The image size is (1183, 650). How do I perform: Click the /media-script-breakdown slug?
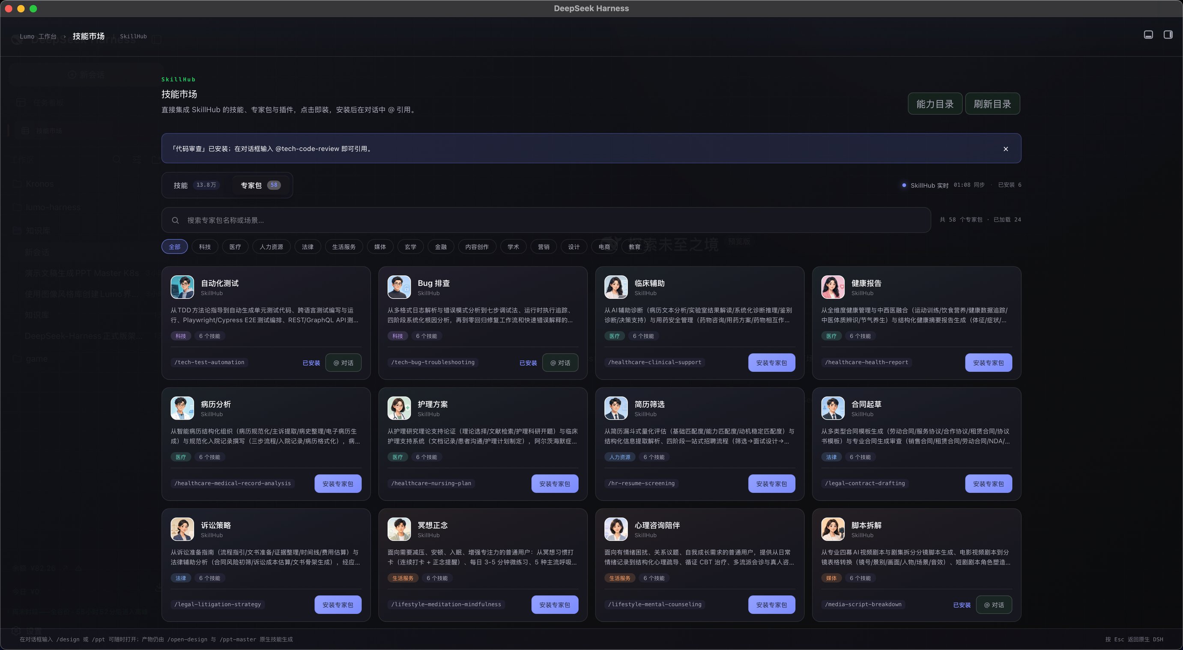tap(863, 604)
